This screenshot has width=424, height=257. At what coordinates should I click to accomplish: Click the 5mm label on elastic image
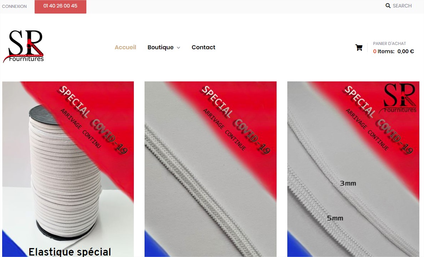pyautogui.click(x=335, y=218)
